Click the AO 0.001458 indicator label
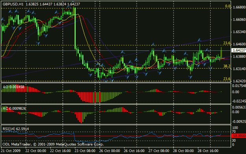The height and width of the screenshot is (154, 246). point(13,87)
